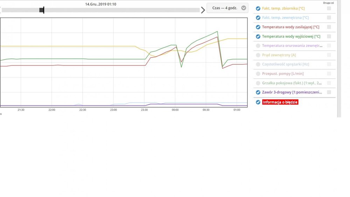Screen dimensions: 350x197
Task: Uncheck the Fakt. temp. zbiornika series
Action: (x=258, y=8)
